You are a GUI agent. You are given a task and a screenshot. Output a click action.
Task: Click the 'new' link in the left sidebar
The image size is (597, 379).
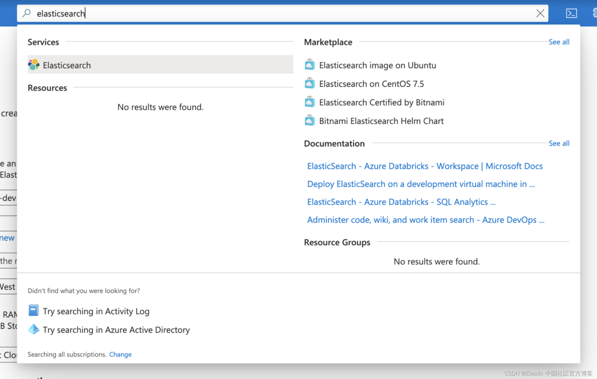pos(7,238)
